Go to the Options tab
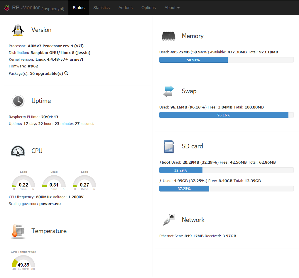Screen dimensions: 299x278 (148, 8)
